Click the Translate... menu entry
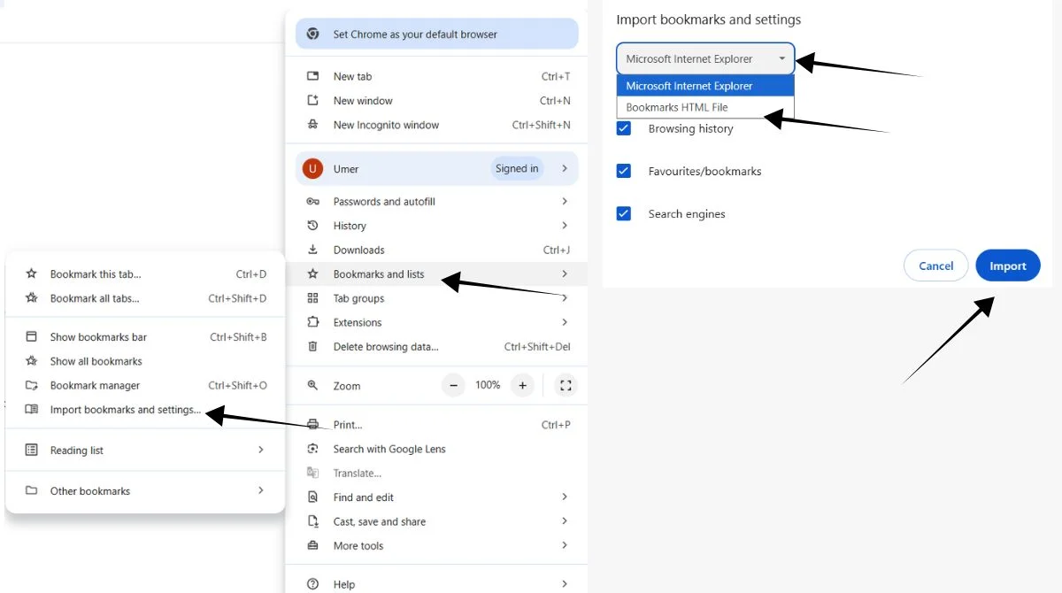The width and height of the screenshot is (1062, 593). 437,474
